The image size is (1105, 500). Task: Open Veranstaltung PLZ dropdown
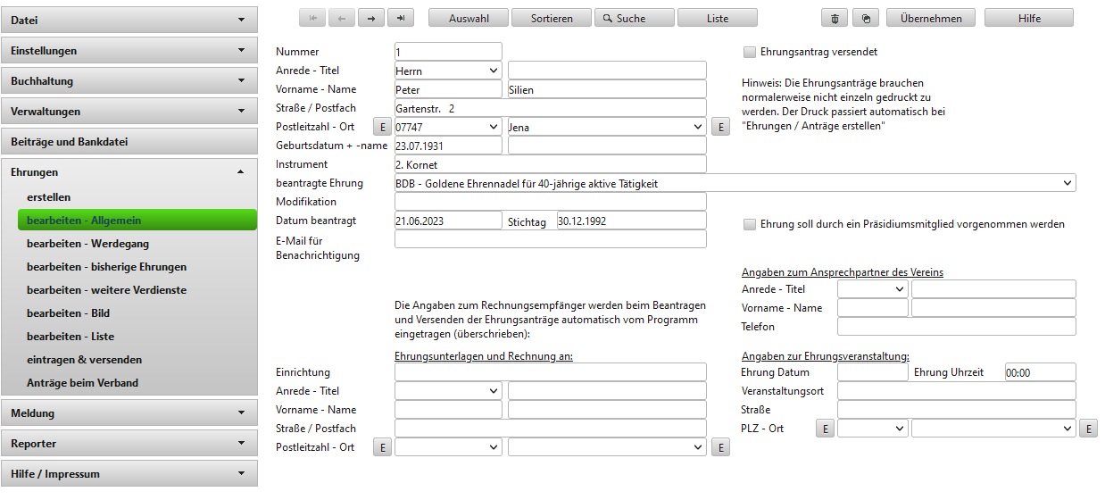pyautogui.click(x=873, y=429)
